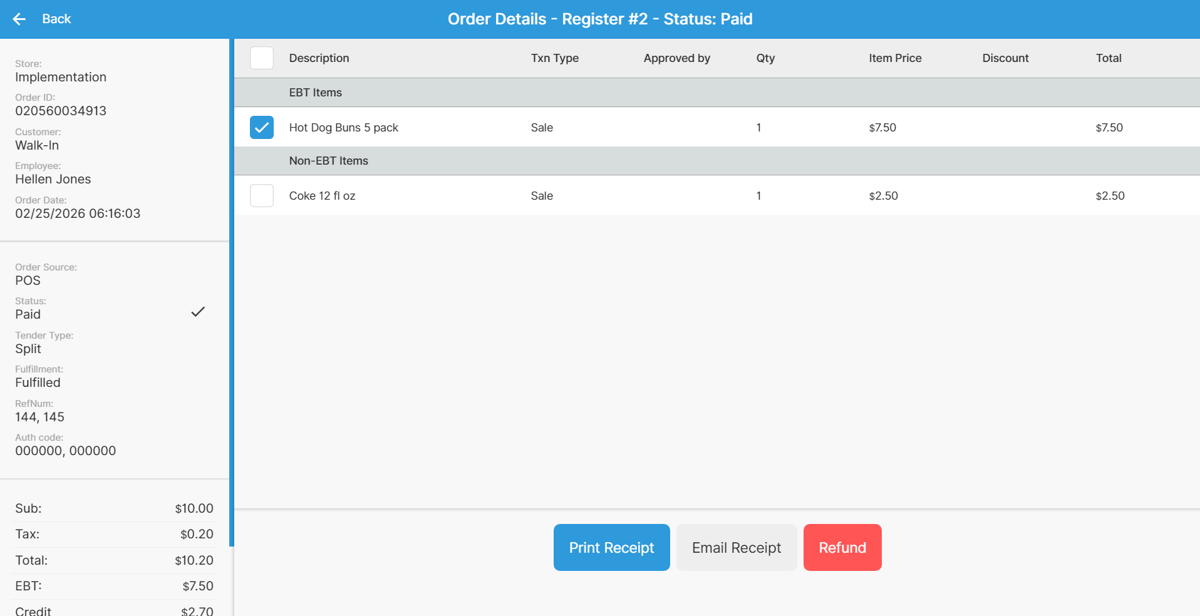Screen dimensions: 1200x616
Task: Click the Item Price column header
Action: point(895,58)
